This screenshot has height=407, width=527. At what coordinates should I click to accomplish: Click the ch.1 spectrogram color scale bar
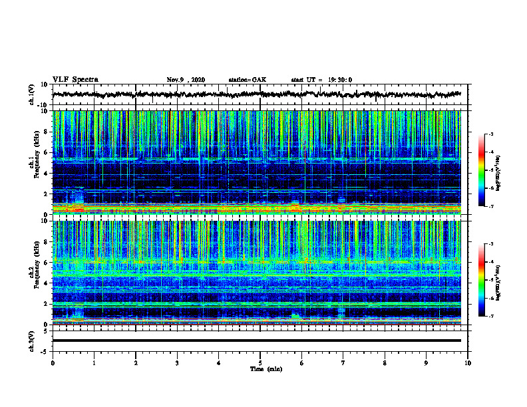(481, 170)
